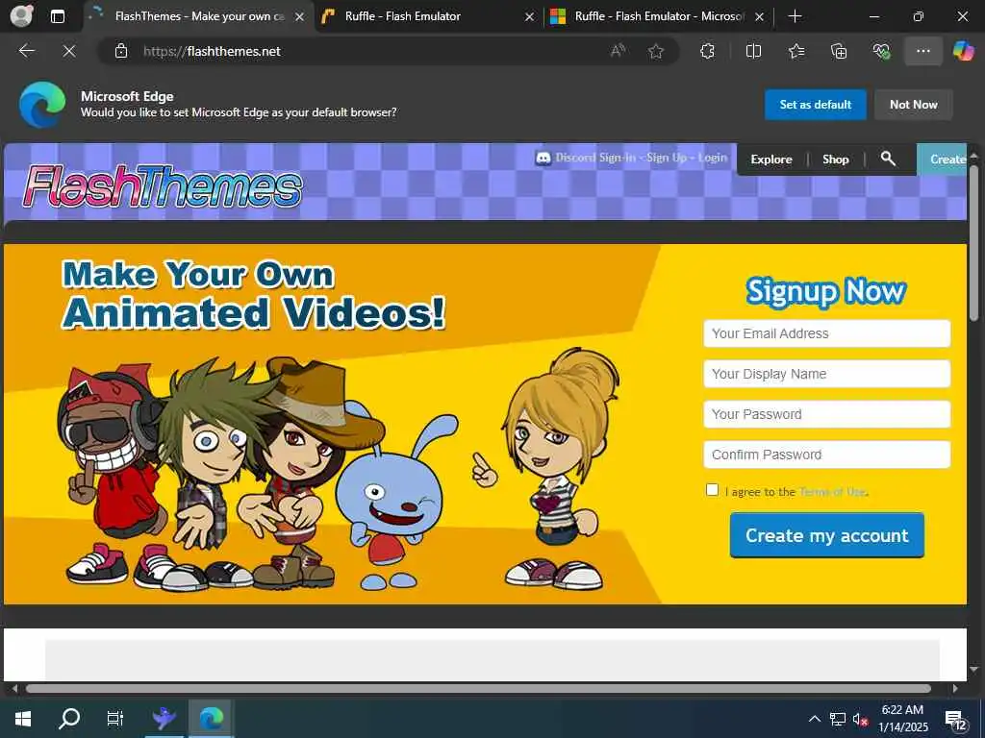View site information lock icon
Image resolution: width=985 pixels, height=738 pixels.
coord(121,51)
